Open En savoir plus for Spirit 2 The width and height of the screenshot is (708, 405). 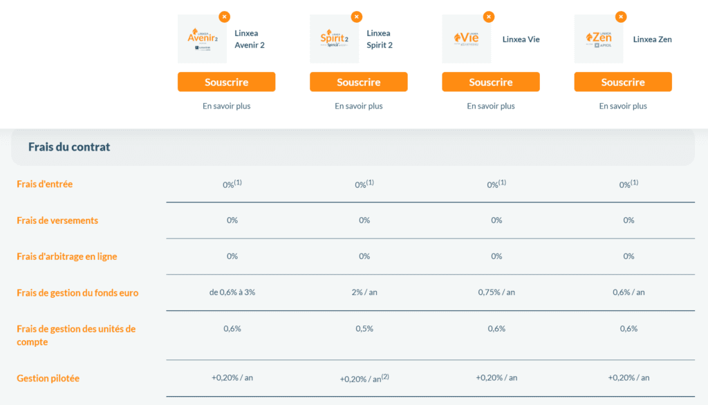tap(359, 106)
